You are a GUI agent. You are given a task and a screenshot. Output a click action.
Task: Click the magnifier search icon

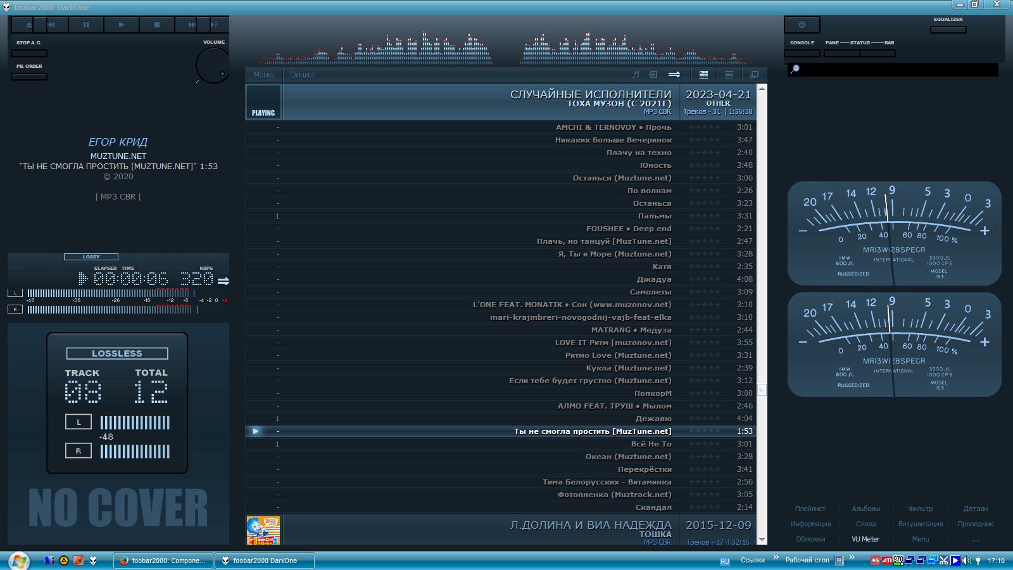coord(795,69)
